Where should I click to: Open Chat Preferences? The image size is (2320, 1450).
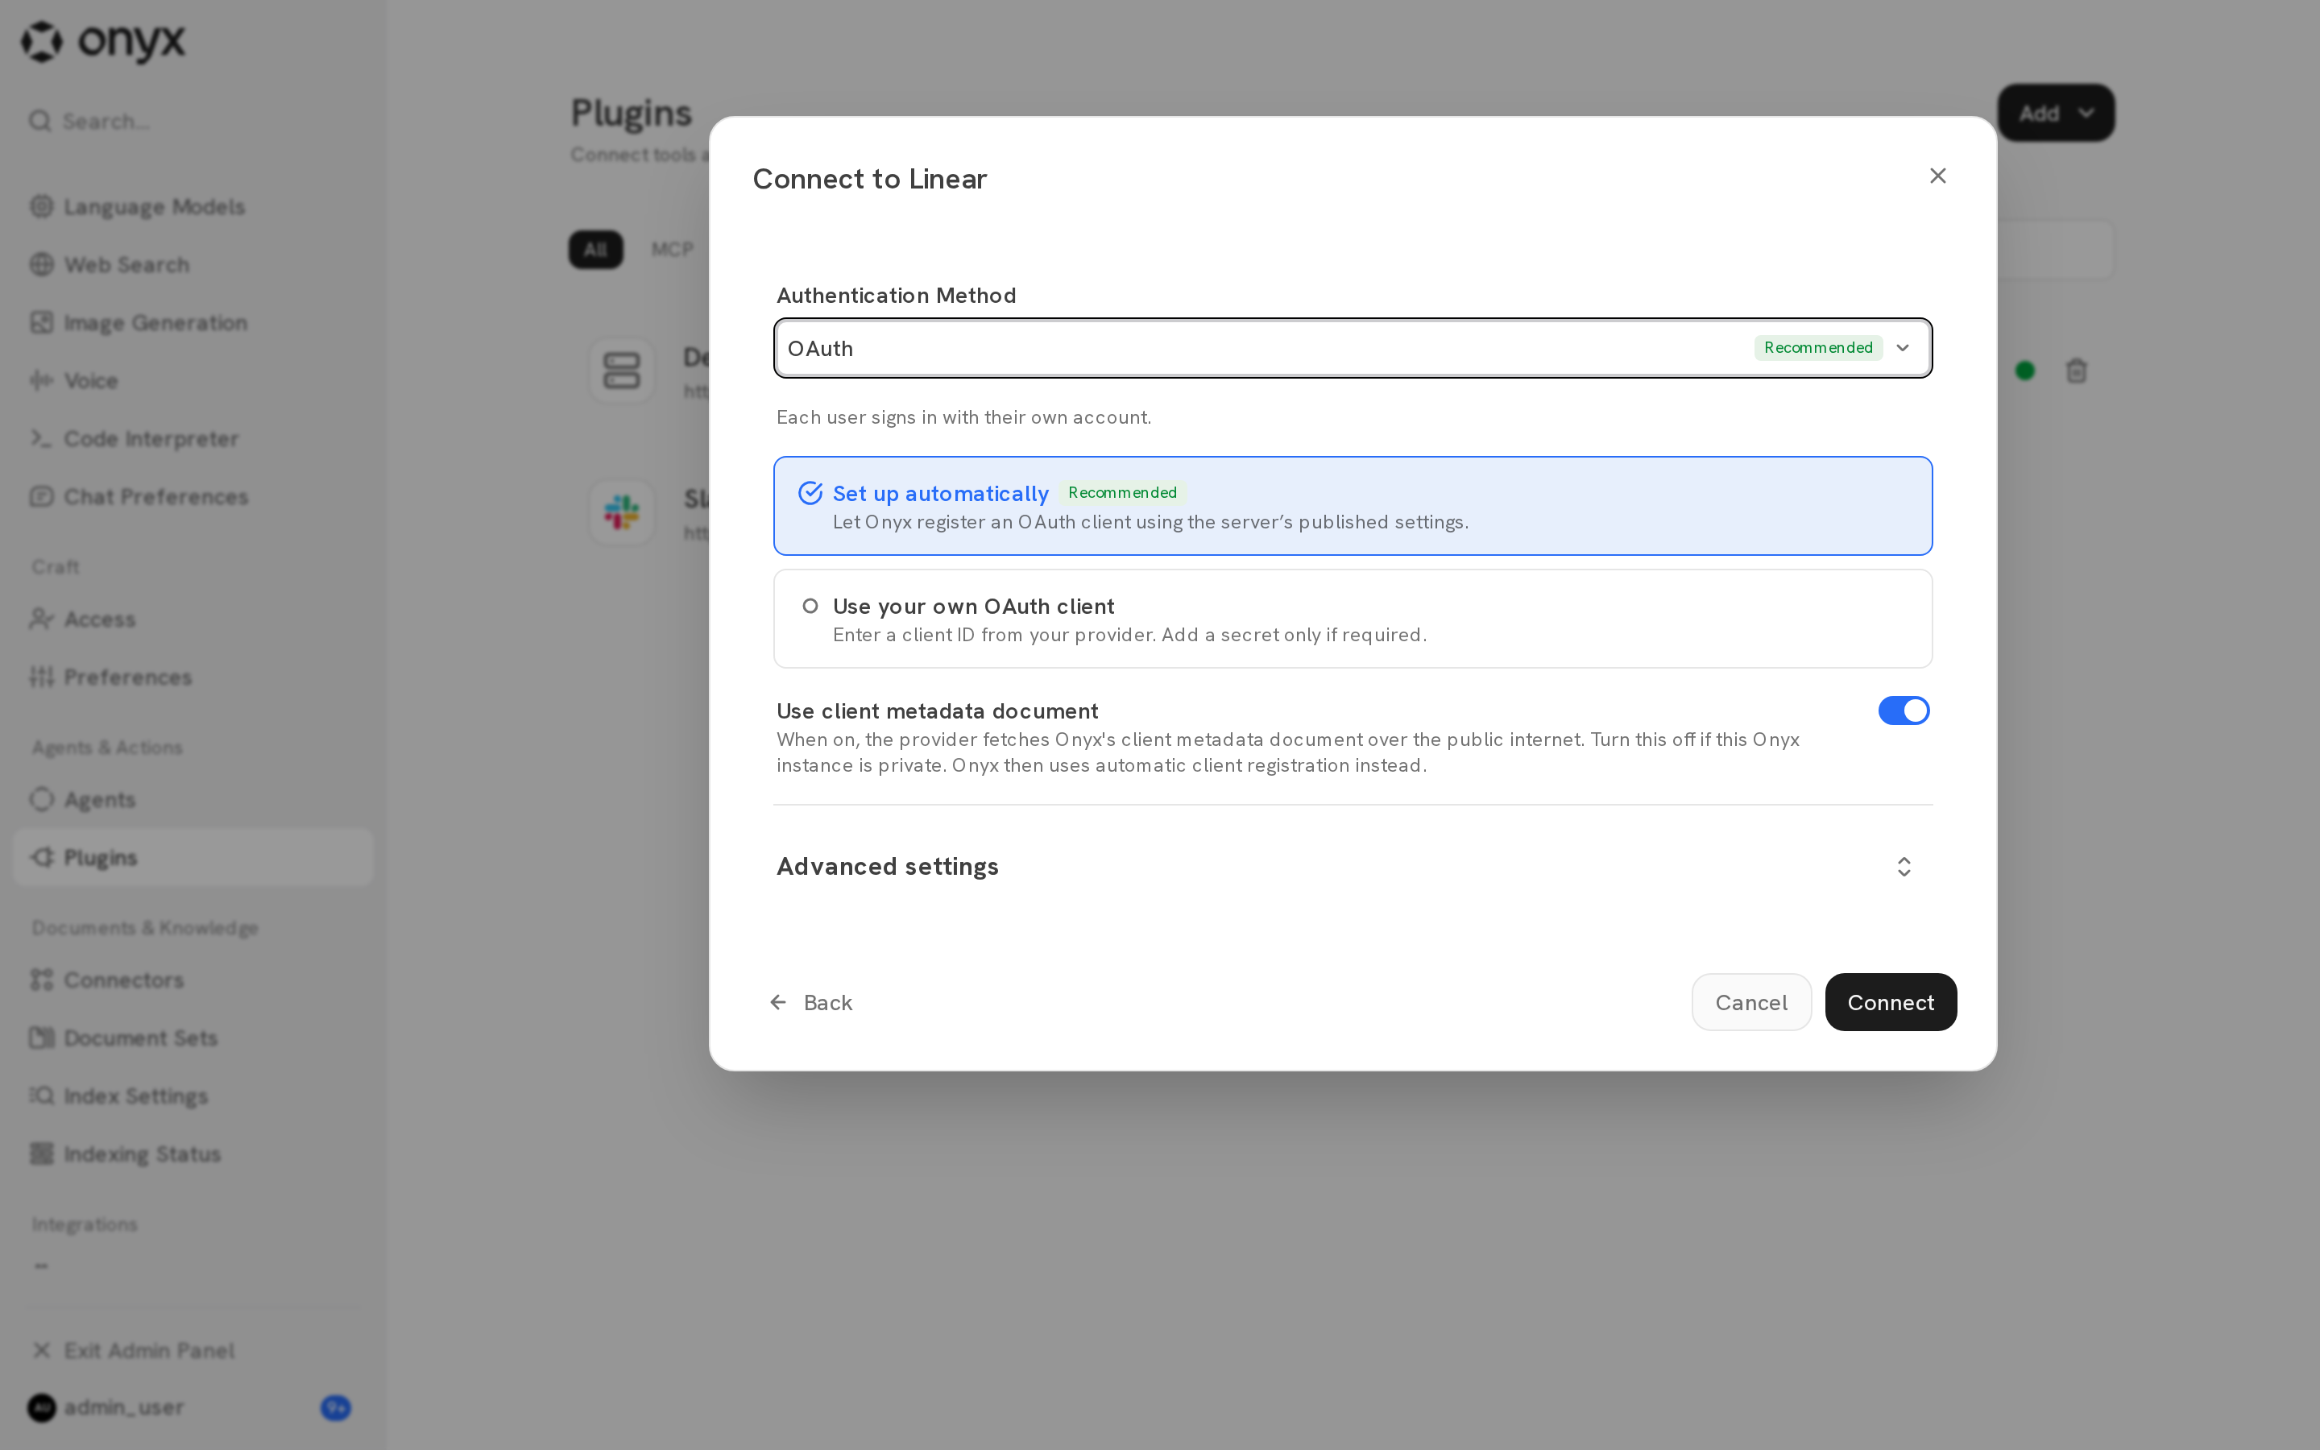(192, 495)
